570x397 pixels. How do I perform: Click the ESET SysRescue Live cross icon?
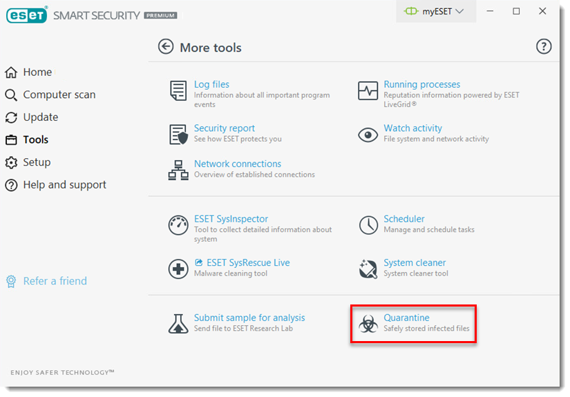[x=178, y=269]
